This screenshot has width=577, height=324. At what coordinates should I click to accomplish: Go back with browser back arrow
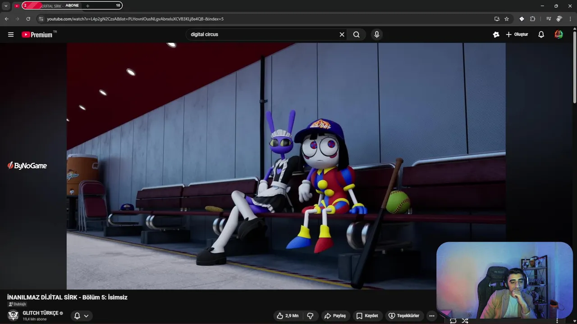pos(6,19)
